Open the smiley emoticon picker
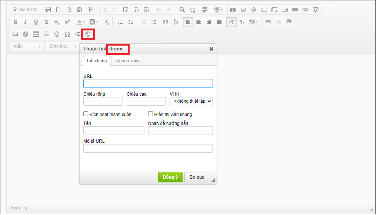This screenshot has width=377, height=215. [x=57, y=34]
